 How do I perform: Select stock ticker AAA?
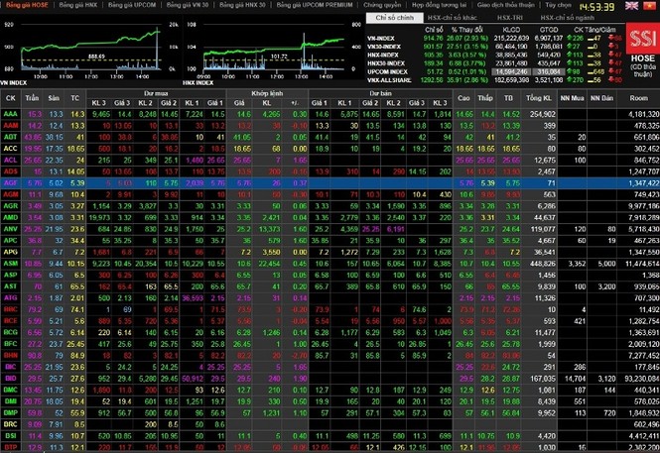click(11, 114)
